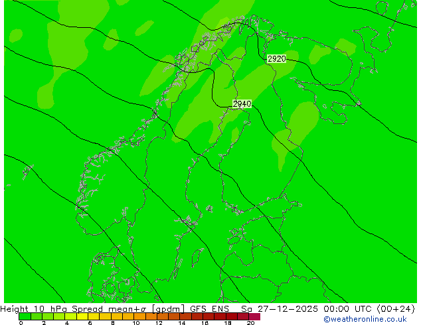Select the 'Height 10 hPa Spread' title text

tap(52, 309)
